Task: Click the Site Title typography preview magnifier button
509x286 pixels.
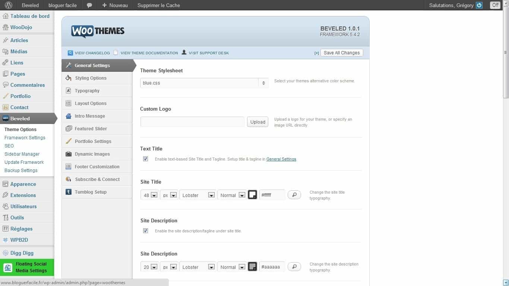Action: pyautogui.click(x=294, y=195)
